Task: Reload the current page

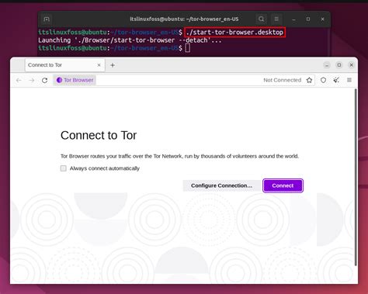Action: tap(44, 81)
